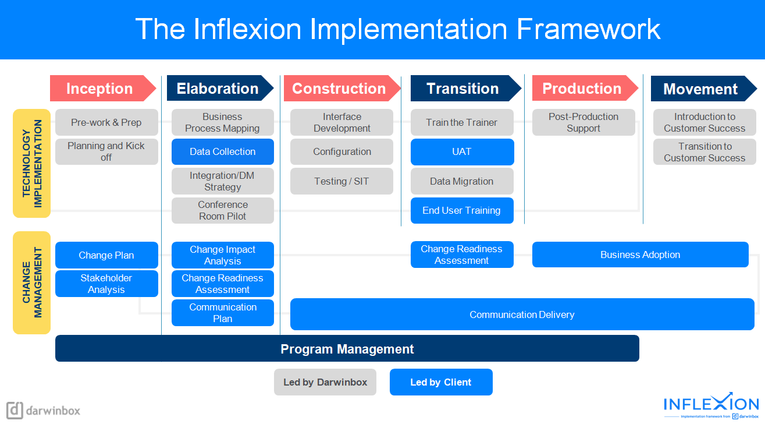
Task: Select the Interface Development box
Action: coord(342,122)
